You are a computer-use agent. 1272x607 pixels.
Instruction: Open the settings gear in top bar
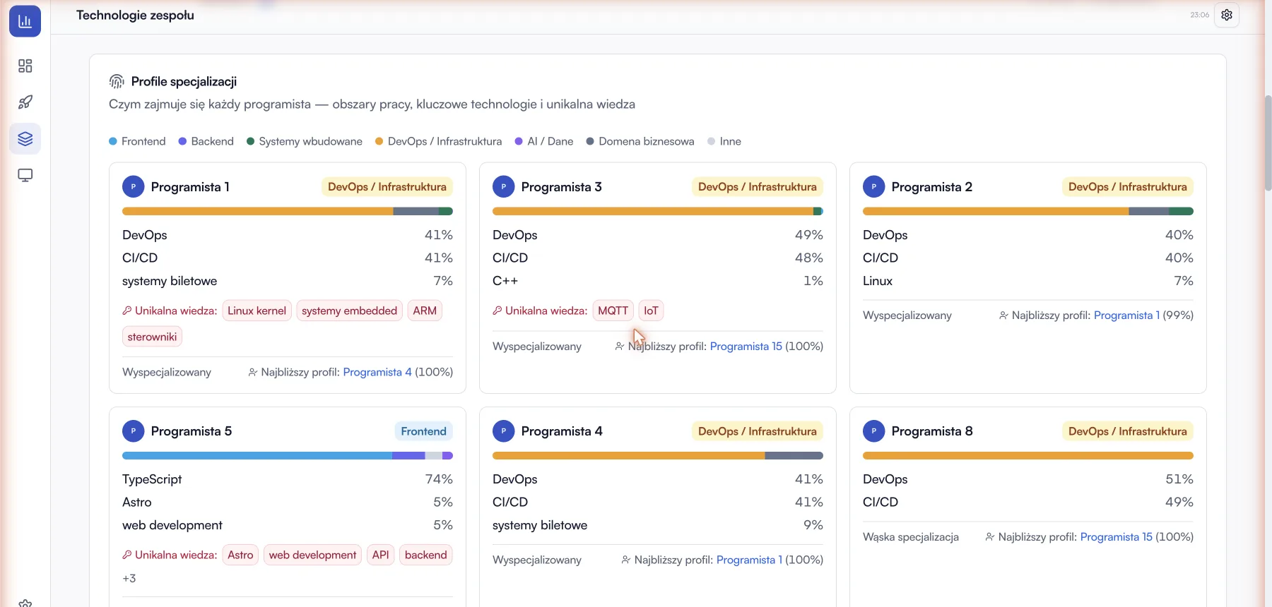pyautogui.click(x=1227, y=15)
